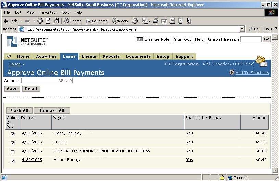Click the Amount field showing 354.19
Image resolution: width=279 pixels, height=181 pixels.
[x=47, y=81]
